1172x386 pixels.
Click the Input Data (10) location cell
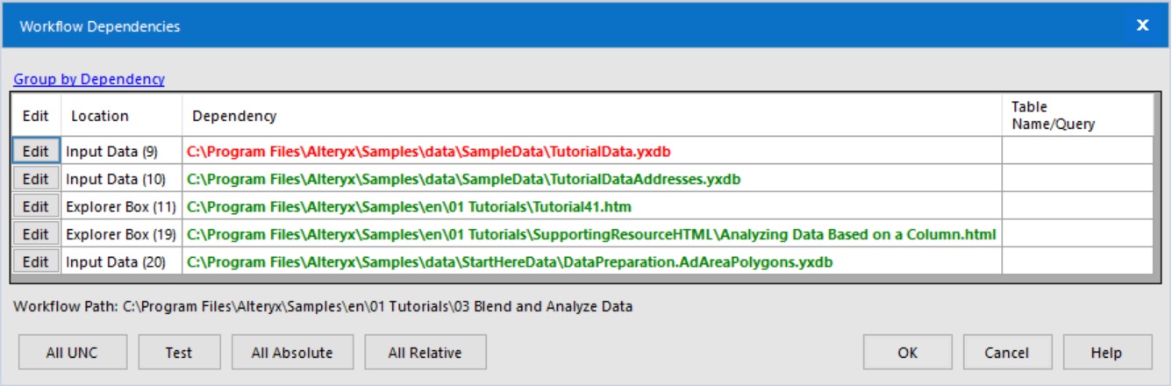[x=121, y=179]
